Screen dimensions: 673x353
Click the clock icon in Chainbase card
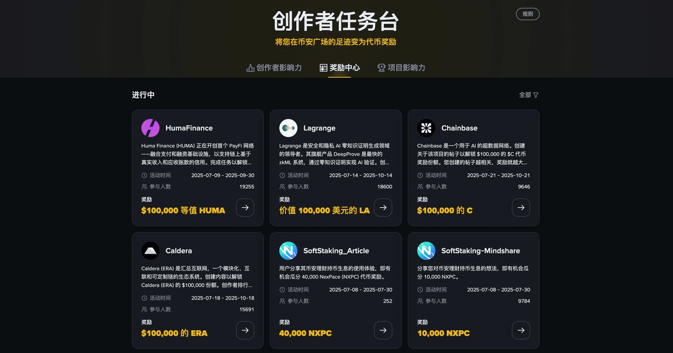[421, 175]
